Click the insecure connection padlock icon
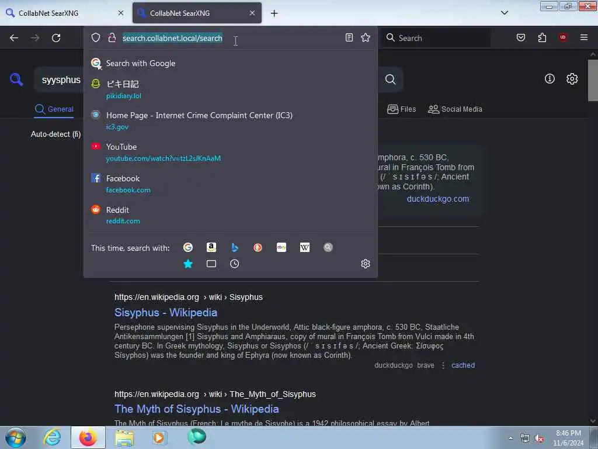 (x=112, y=37)
